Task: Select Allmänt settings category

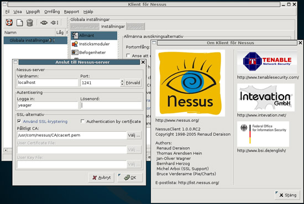Action: [x=94, y=36]
